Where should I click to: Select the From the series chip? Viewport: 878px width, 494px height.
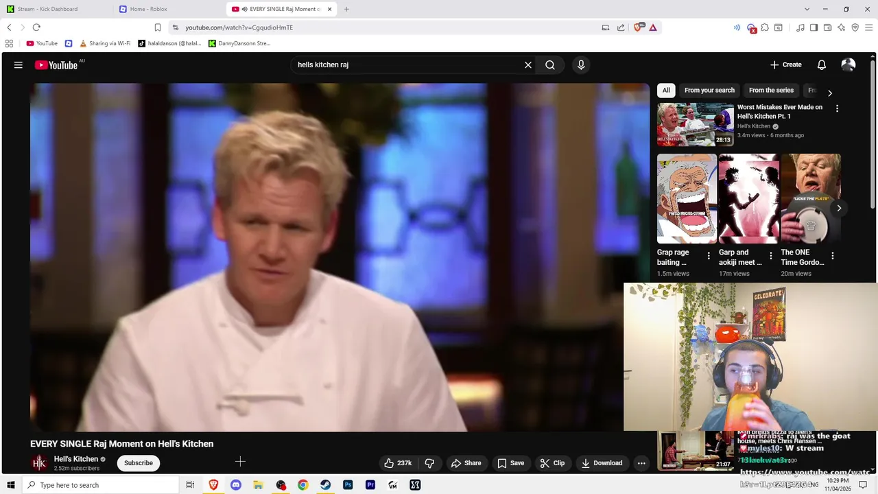click(x=771, y=90)
